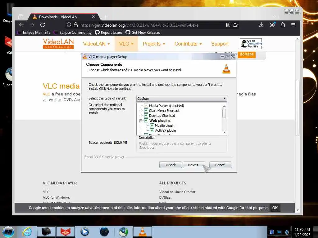The width and height of the screenshot is (318, 238).
Task: Open the Projects navigation dropdown
Action: (x=154, y=44)
